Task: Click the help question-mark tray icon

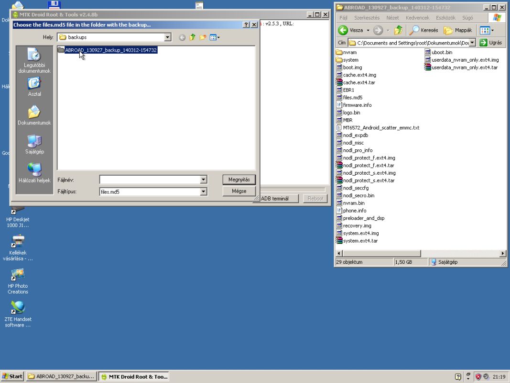Action: pos(458,377)
